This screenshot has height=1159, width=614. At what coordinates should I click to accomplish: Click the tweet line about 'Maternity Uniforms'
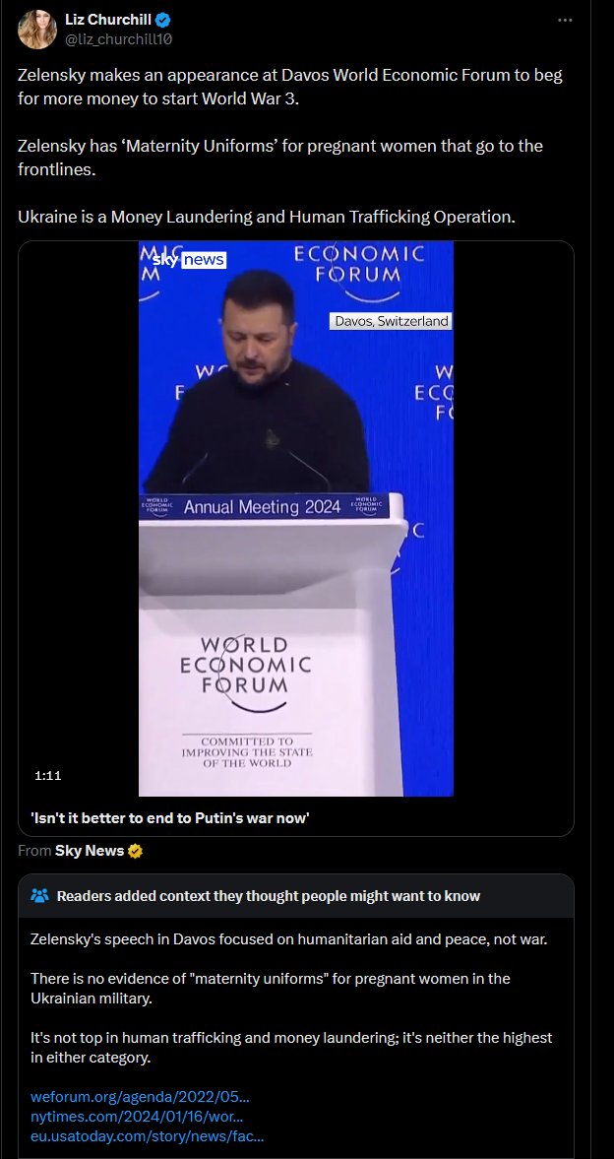point(280,158)
